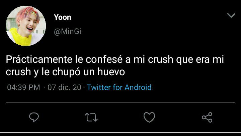Click the divider line above action icons
This screenshot has height=136, width=241.
tap(120, 102)
